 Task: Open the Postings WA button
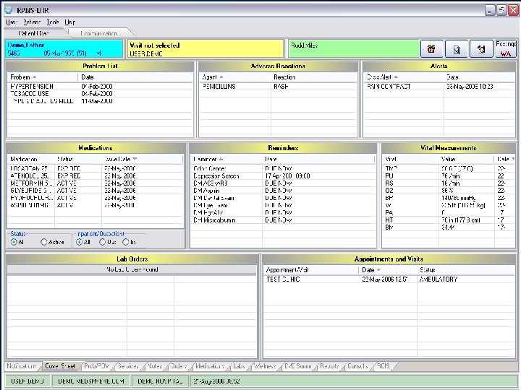[x=506, y=49]
